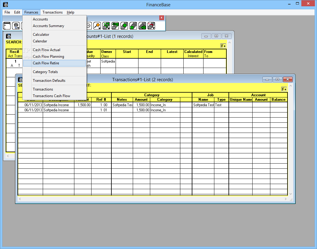Screen dimensions: 317x249
Task: Click the Account group header in Transactions
Action: pyautogui.click(x=258, y=95)
